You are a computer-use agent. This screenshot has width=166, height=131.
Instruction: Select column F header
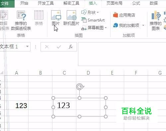136,73
